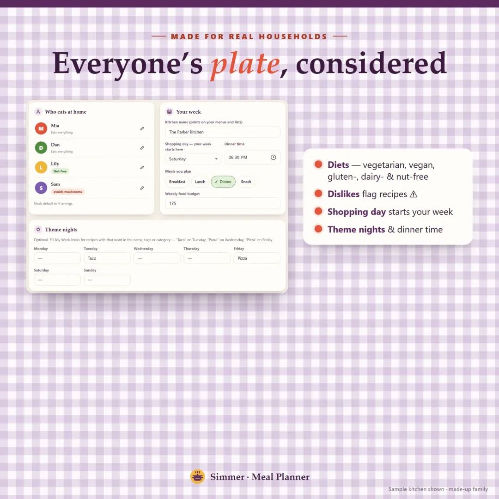Click the warning triangle after Dislikes flag recipes

[x=414, y=194]
